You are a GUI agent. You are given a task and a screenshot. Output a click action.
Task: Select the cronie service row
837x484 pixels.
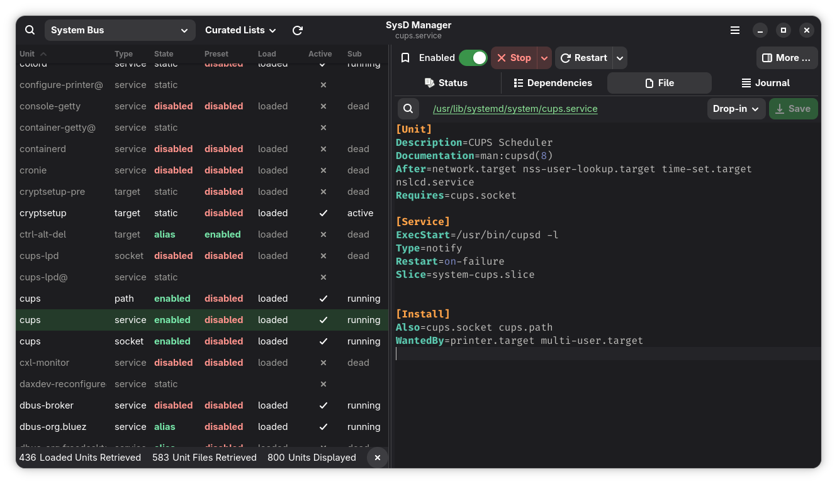202,170
